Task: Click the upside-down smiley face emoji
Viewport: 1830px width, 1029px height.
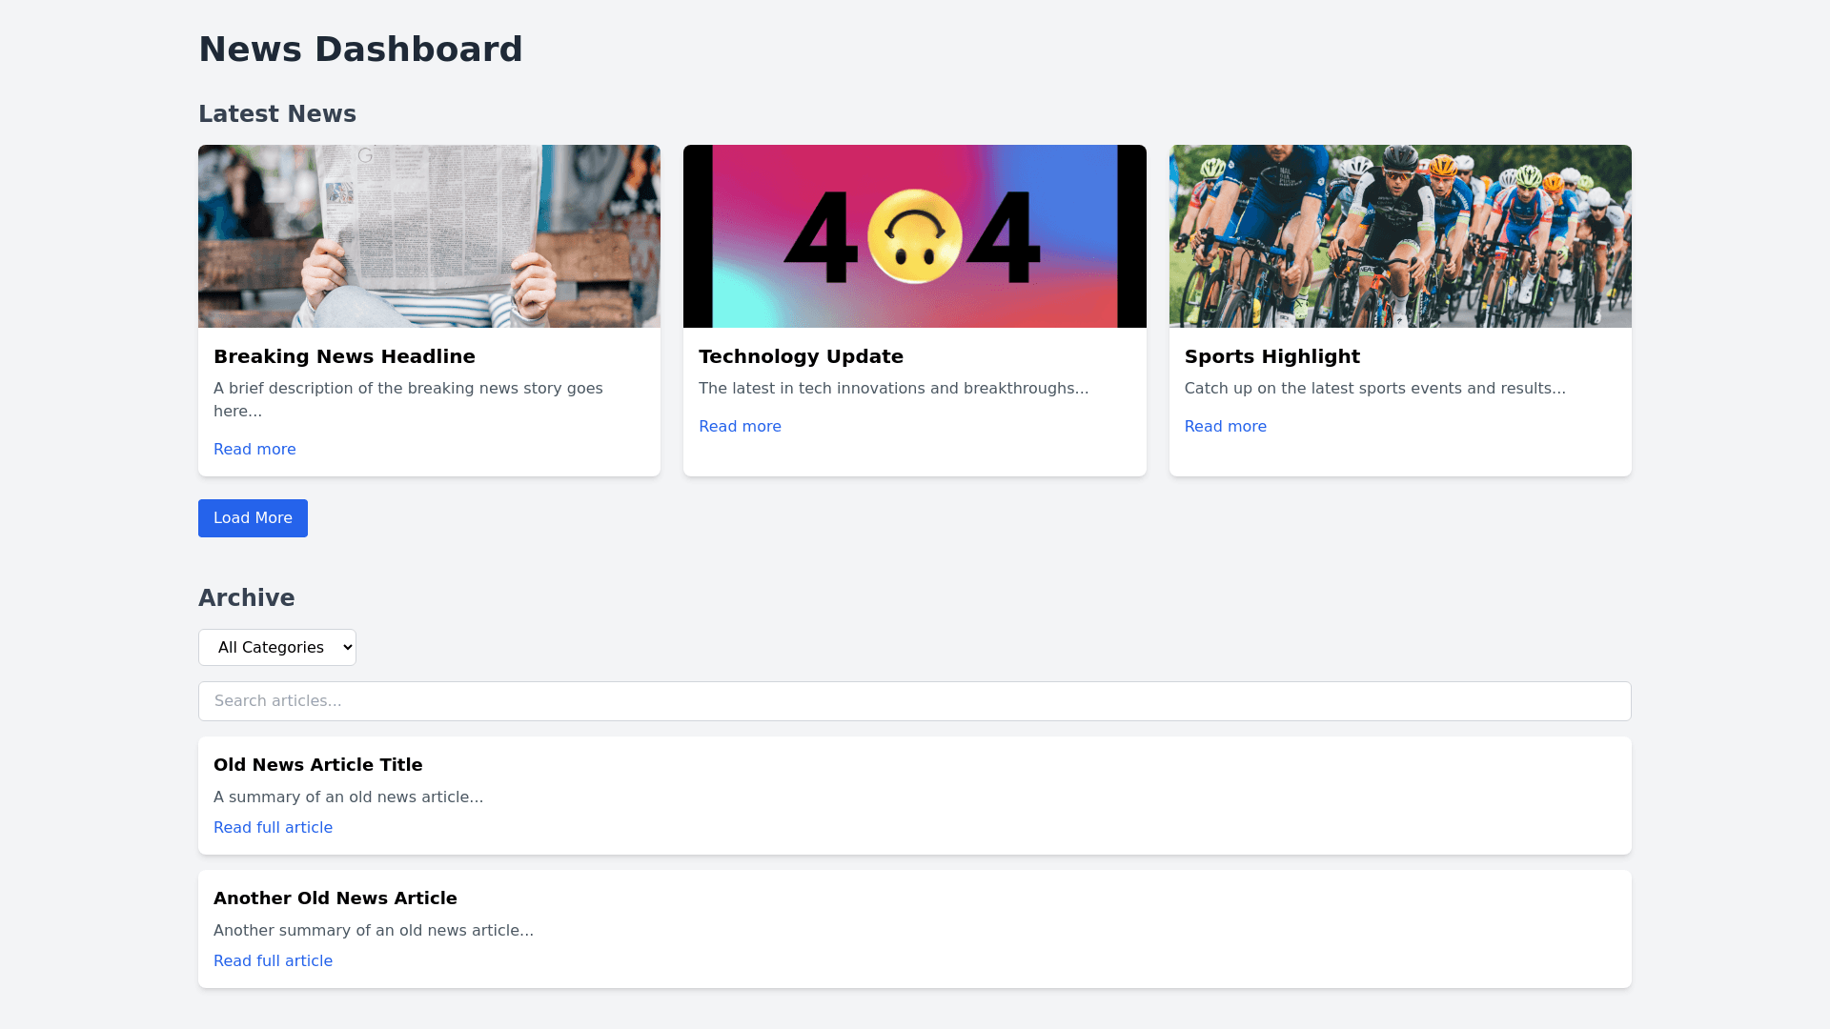Action: (914, 236)
